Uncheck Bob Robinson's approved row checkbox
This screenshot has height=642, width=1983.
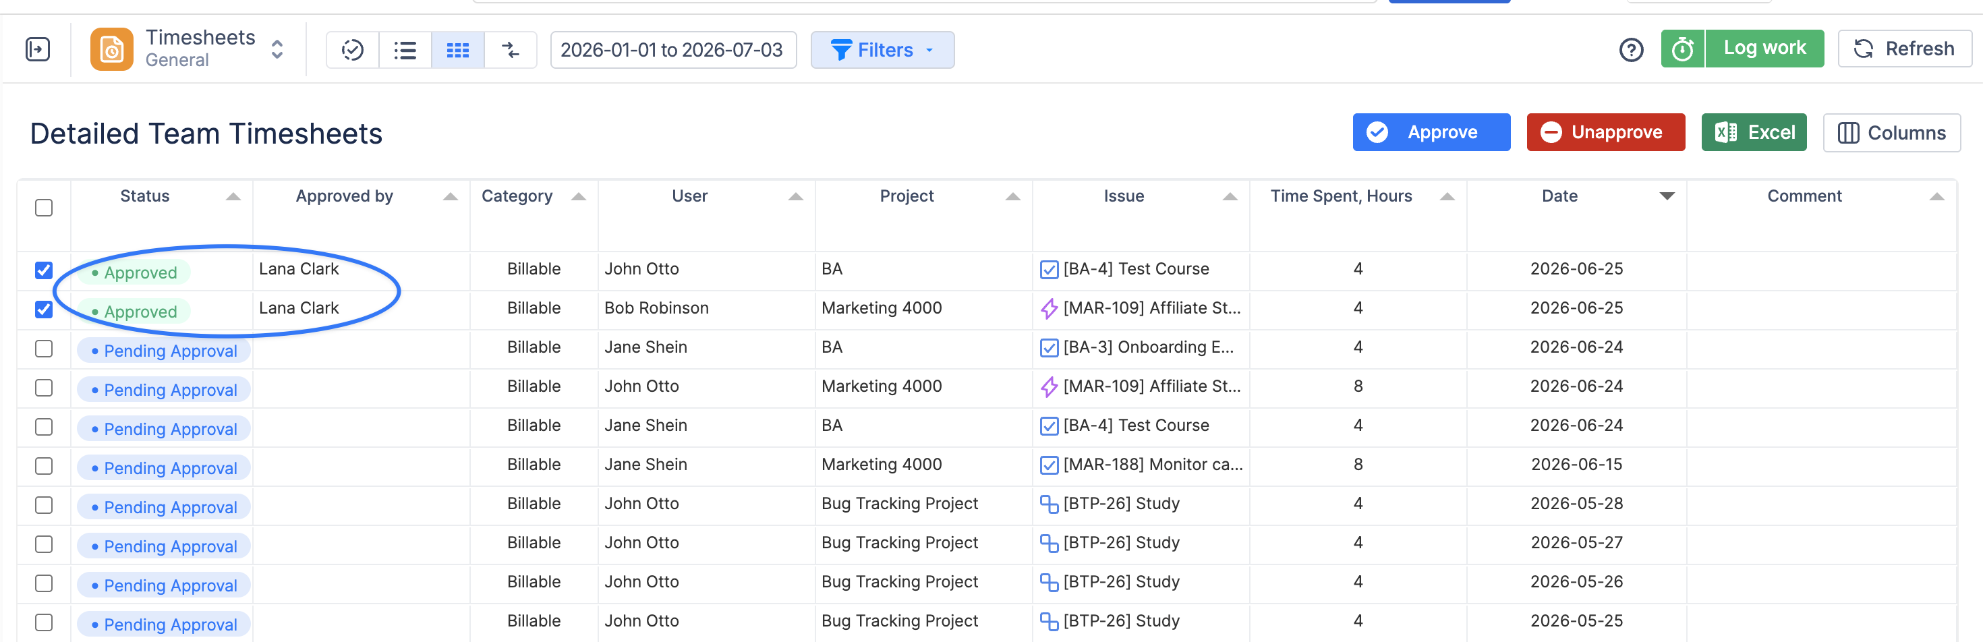point(44,310)
